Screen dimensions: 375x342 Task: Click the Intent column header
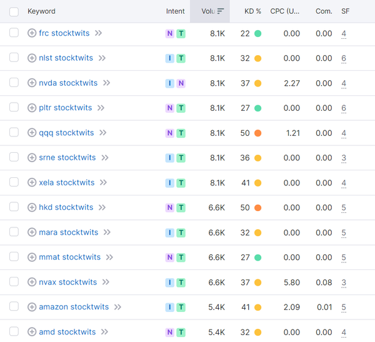click(175, 11)
